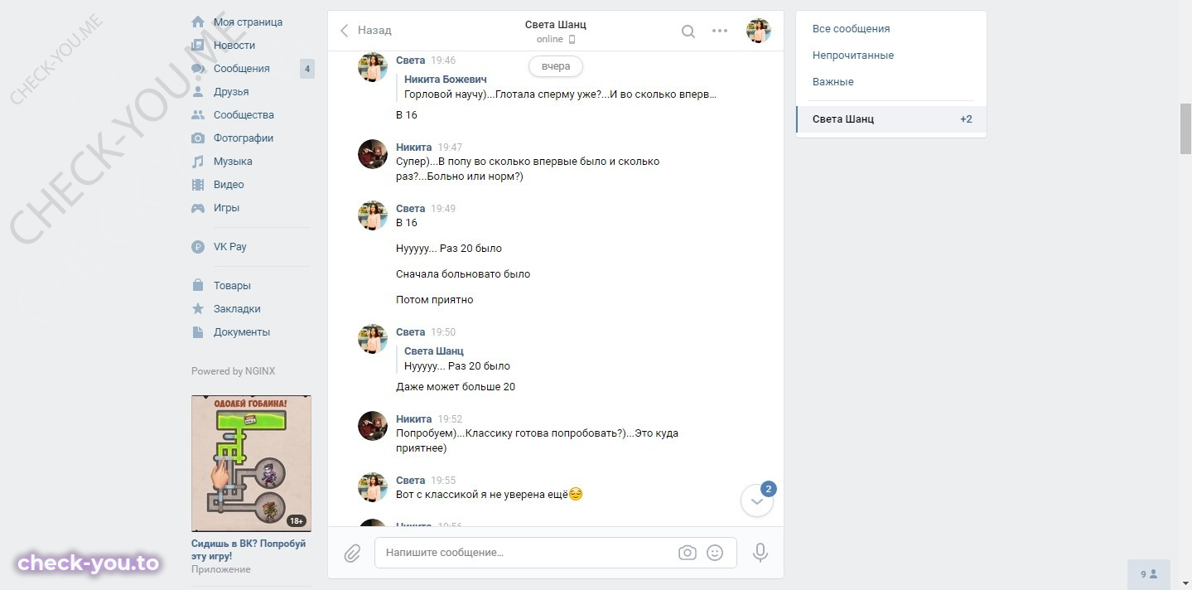
Task: Click the paperclip attach icon
Action: click(352, 554)
